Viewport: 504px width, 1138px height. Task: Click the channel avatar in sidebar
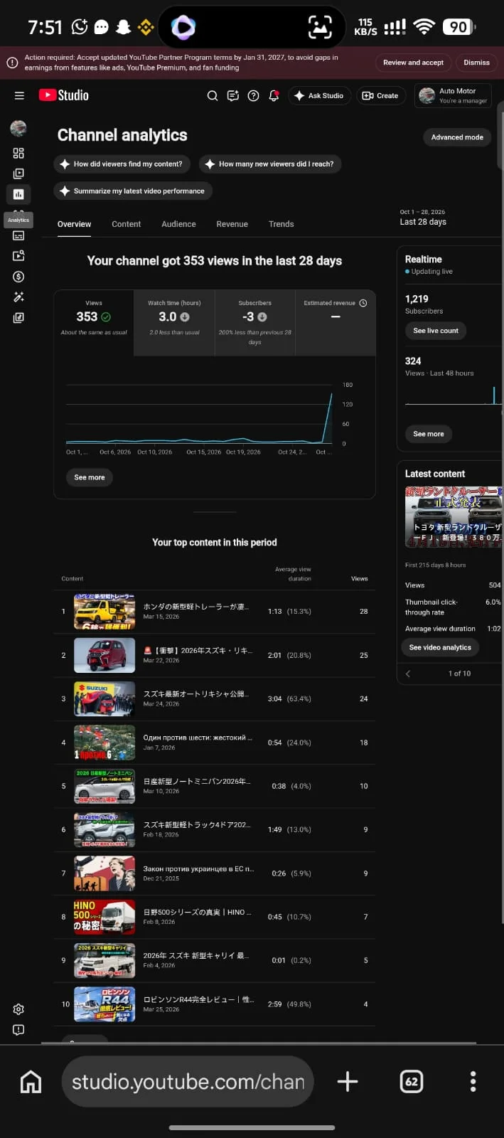tap(18, 128)
